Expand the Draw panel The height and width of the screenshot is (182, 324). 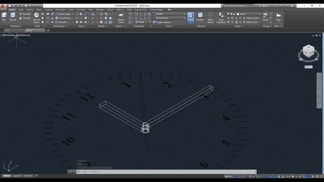point(82,26)
